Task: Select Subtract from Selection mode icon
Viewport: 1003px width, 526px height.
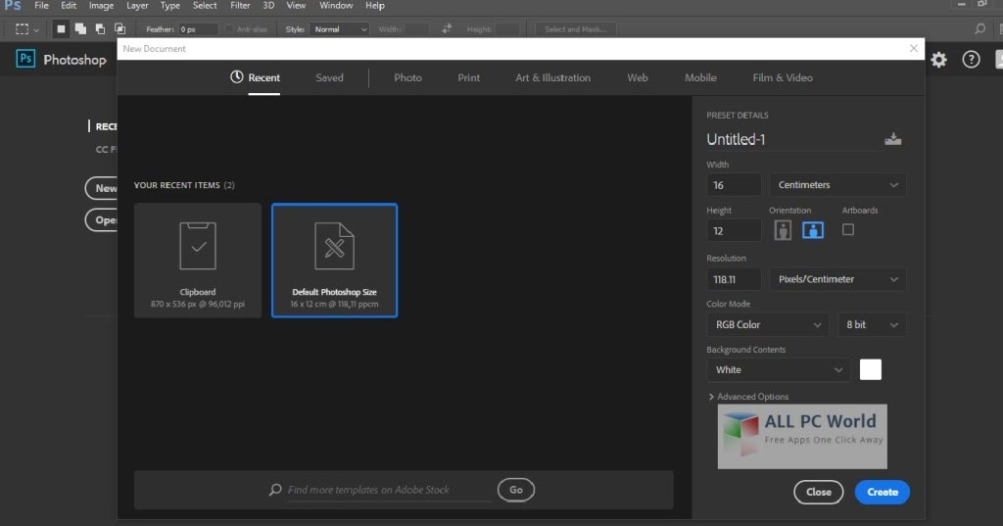Action: click(101, 28)
